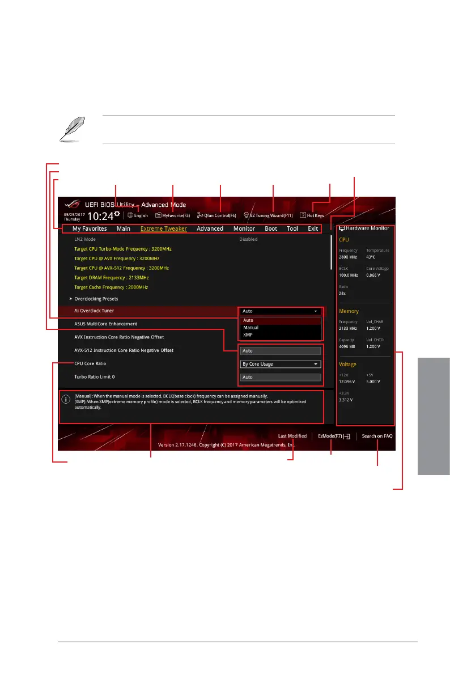Open Qfan Control(F6)

click(216, 215)
